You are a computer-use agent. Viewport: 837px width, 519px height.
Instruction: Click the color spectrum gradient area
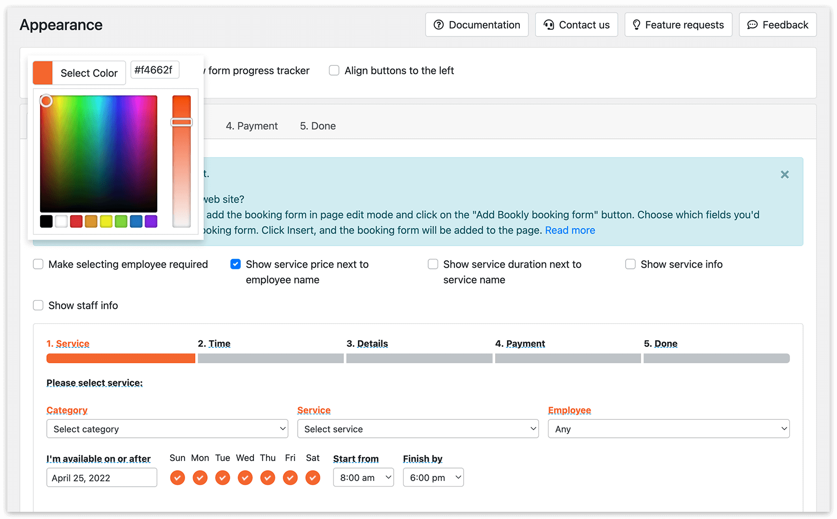coord(99,154)
